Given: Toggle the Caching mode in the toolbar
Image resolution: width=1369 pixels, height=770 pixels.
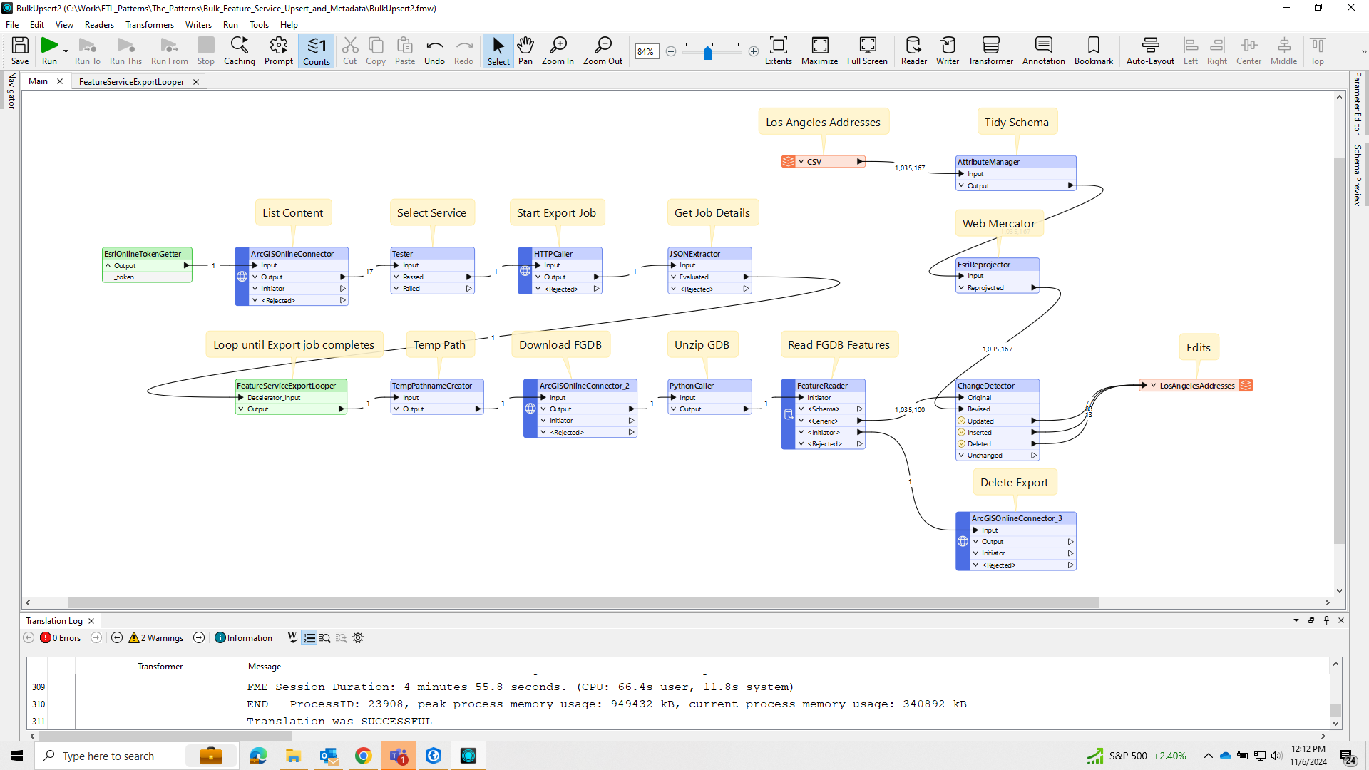Looking at the screenshot, I should pos(240,51).
